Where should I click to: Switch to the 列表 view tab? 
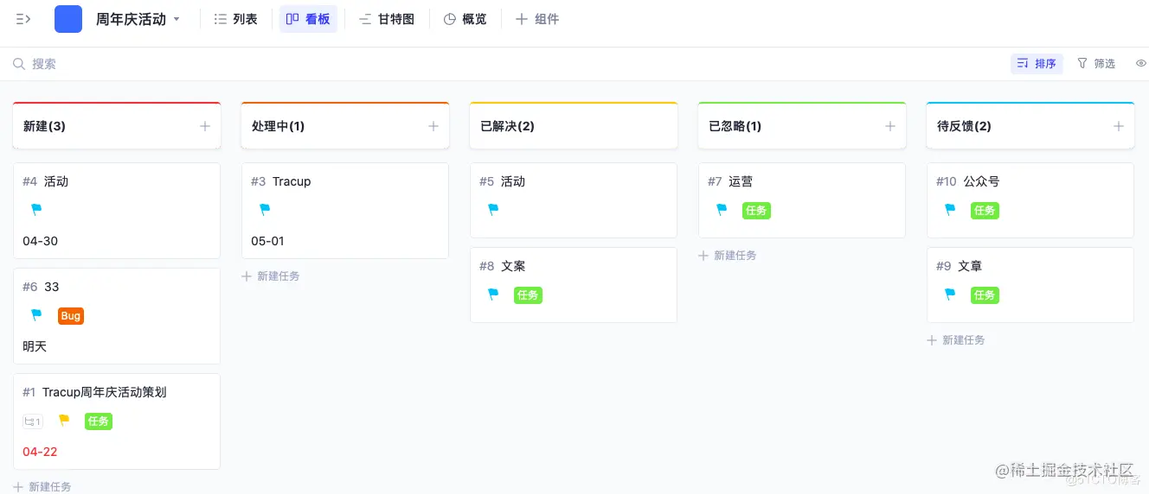tap(236, 19)
